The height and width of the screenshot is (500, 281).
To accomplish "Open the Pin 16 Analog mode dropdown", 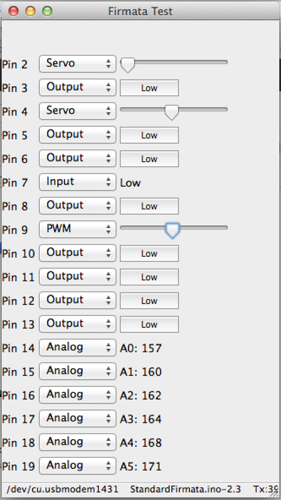I will pos(78,395).
